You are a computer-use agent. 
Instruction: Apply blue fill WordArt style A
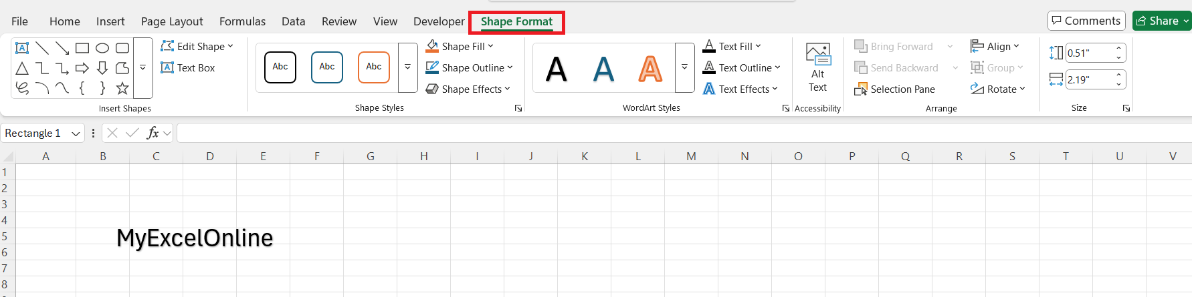click(603, 69)
